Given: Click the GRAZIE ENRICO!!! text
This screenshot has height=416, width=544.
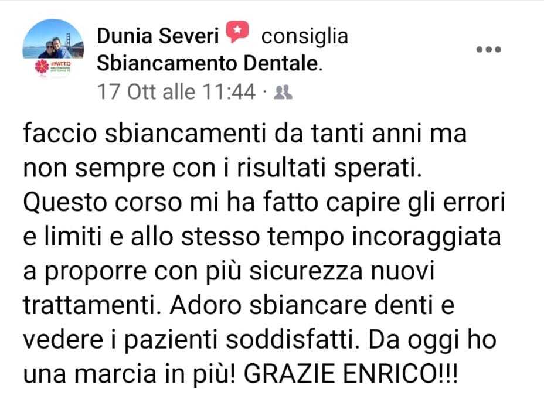Looking at the screenshot, I should (351, 374).
